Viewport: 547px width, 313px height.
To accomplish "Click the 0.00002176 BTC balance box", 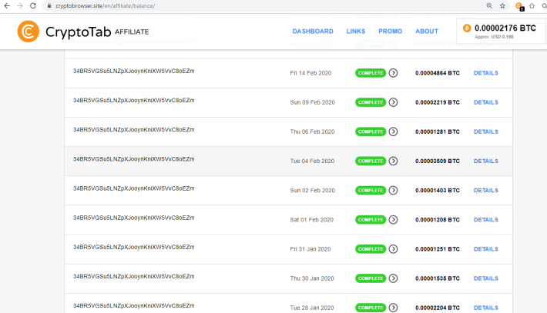I will click(501, 32).
